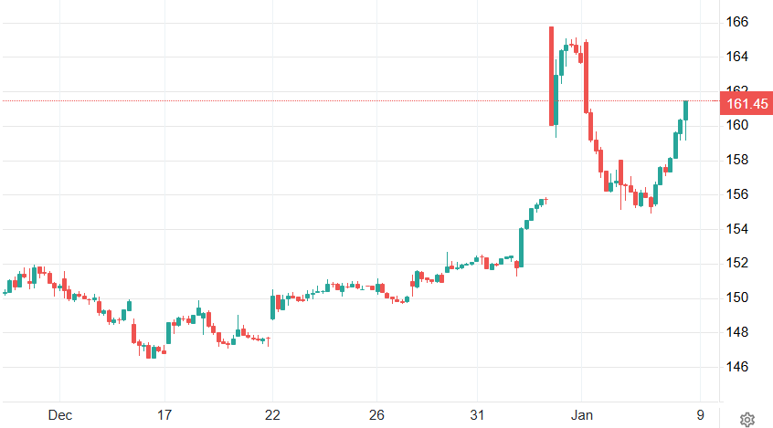Select the 17 date marker
The image size is (773, 428).
coord(164,415)
